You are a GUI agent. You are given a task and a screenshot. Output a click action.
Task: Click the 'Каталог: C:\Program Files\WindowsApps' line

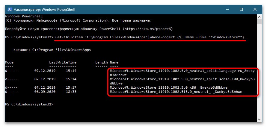(52, 50)
